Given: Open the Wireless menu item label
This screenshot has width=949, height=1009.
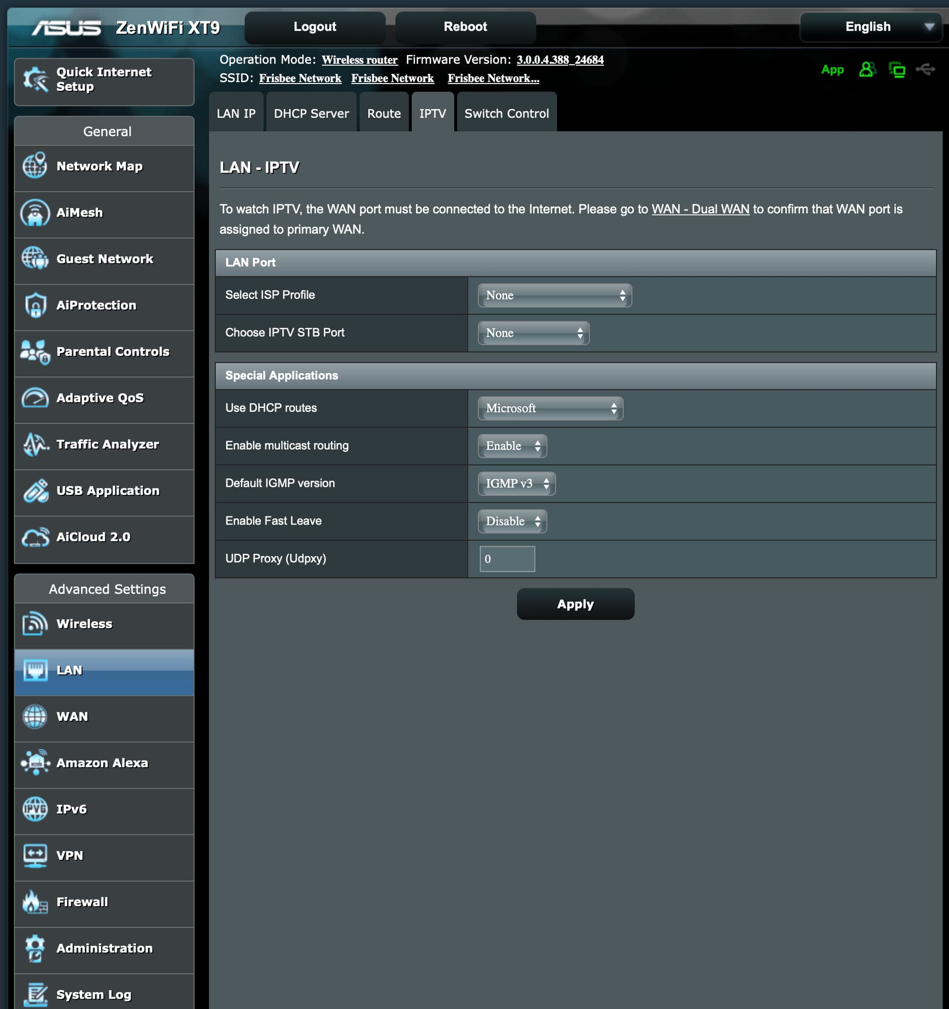Looking at the screenshot, I should 84,624.
